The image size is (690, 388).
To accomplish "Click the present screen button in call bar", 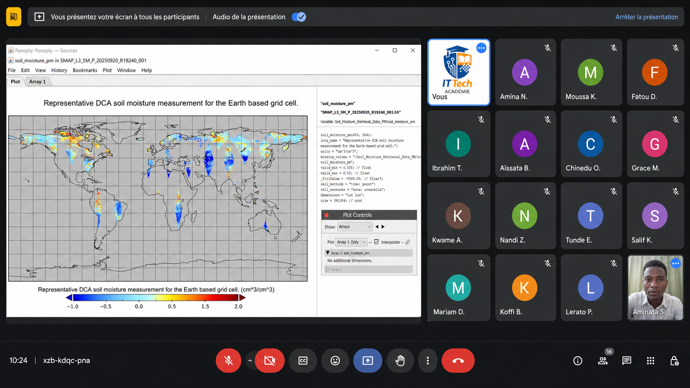I will 367,360.
